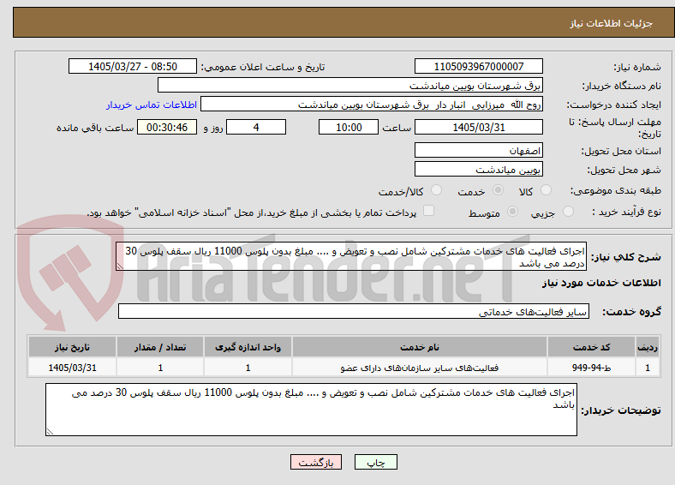Click the شماره نیاز number field
This screenshot has width=675, height=485.
[x=478, y=66]
